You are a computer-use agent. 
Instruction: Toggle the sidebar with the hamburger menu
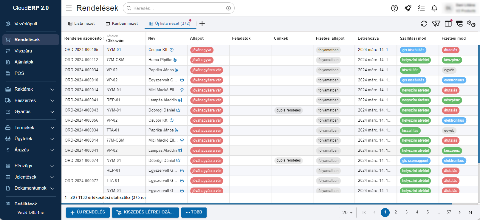click(x=69, y=8)
